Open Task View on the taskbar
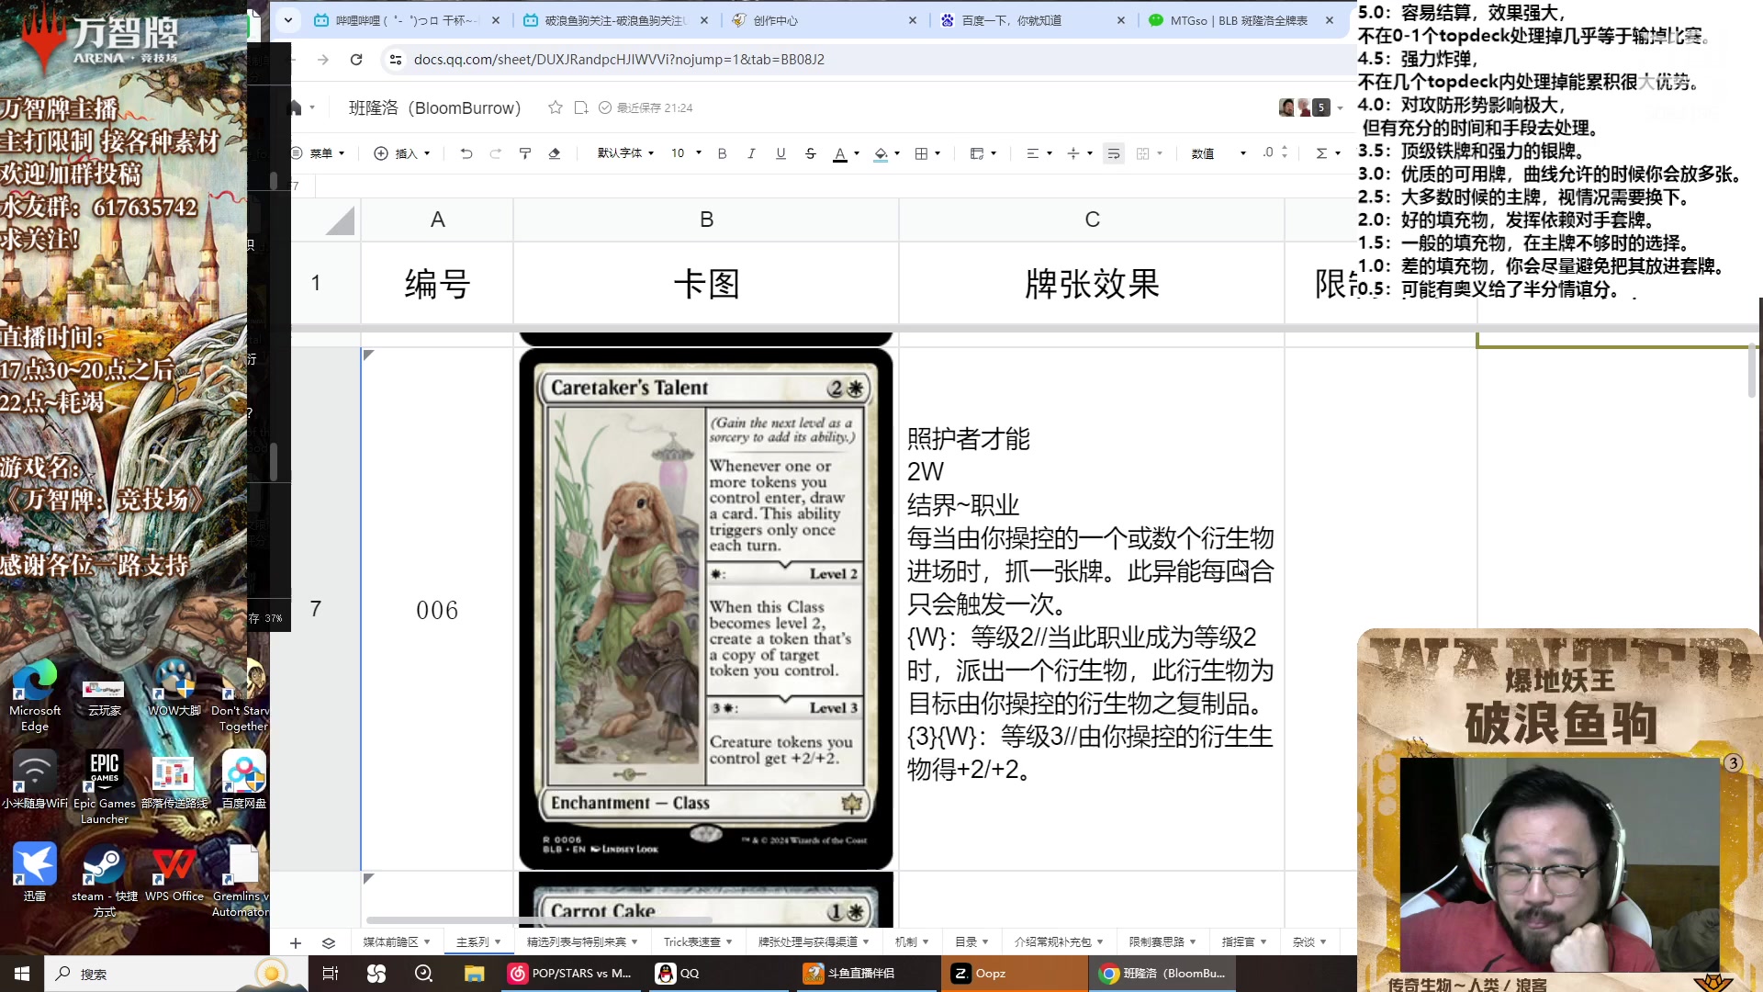1763x992 pixels. tap(331, 974)
